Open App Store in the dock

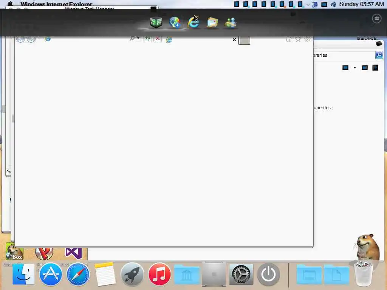51,274
